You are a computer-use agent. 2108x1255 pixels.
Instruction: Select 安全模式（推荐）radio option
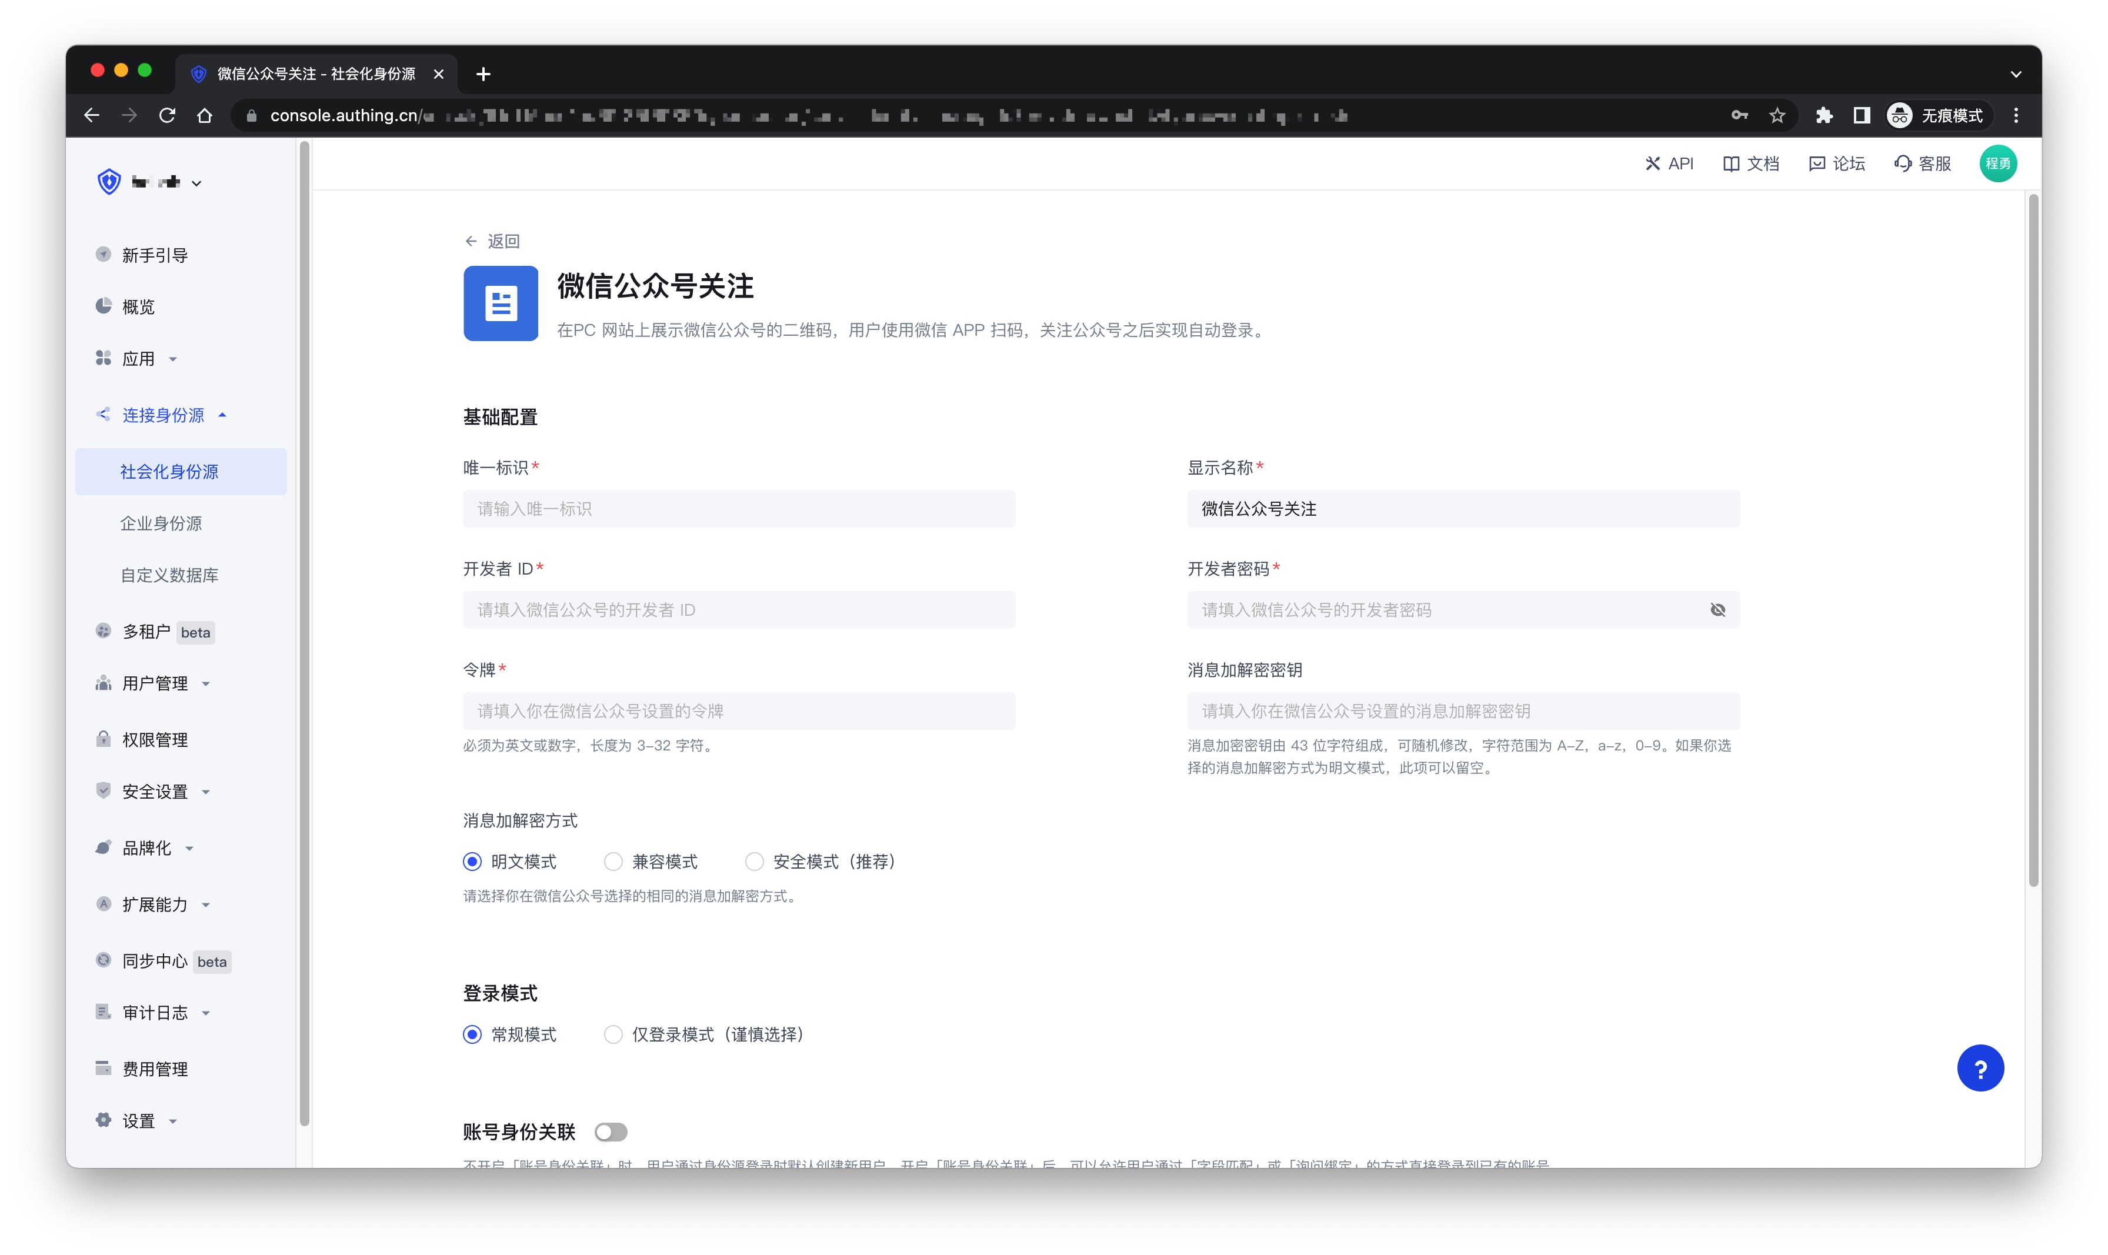pos(753,861)
